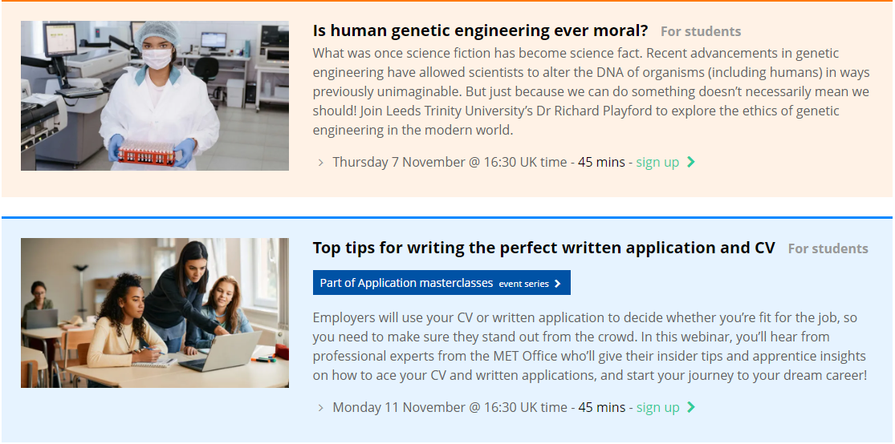Click green arrow beside Monday 11 November sign up

[690, 407]
